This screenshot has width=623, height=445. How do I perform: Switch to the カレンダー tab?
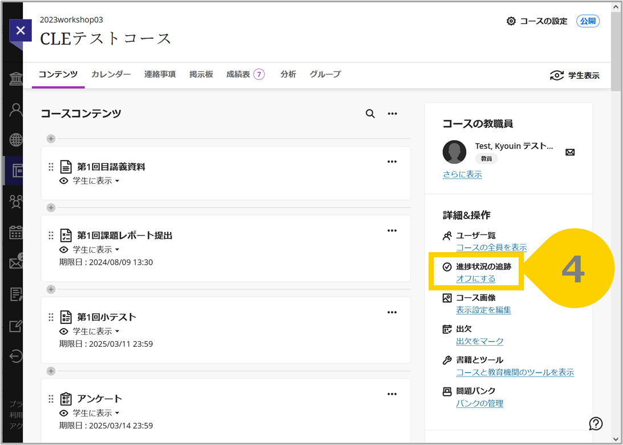click(111, 74)
